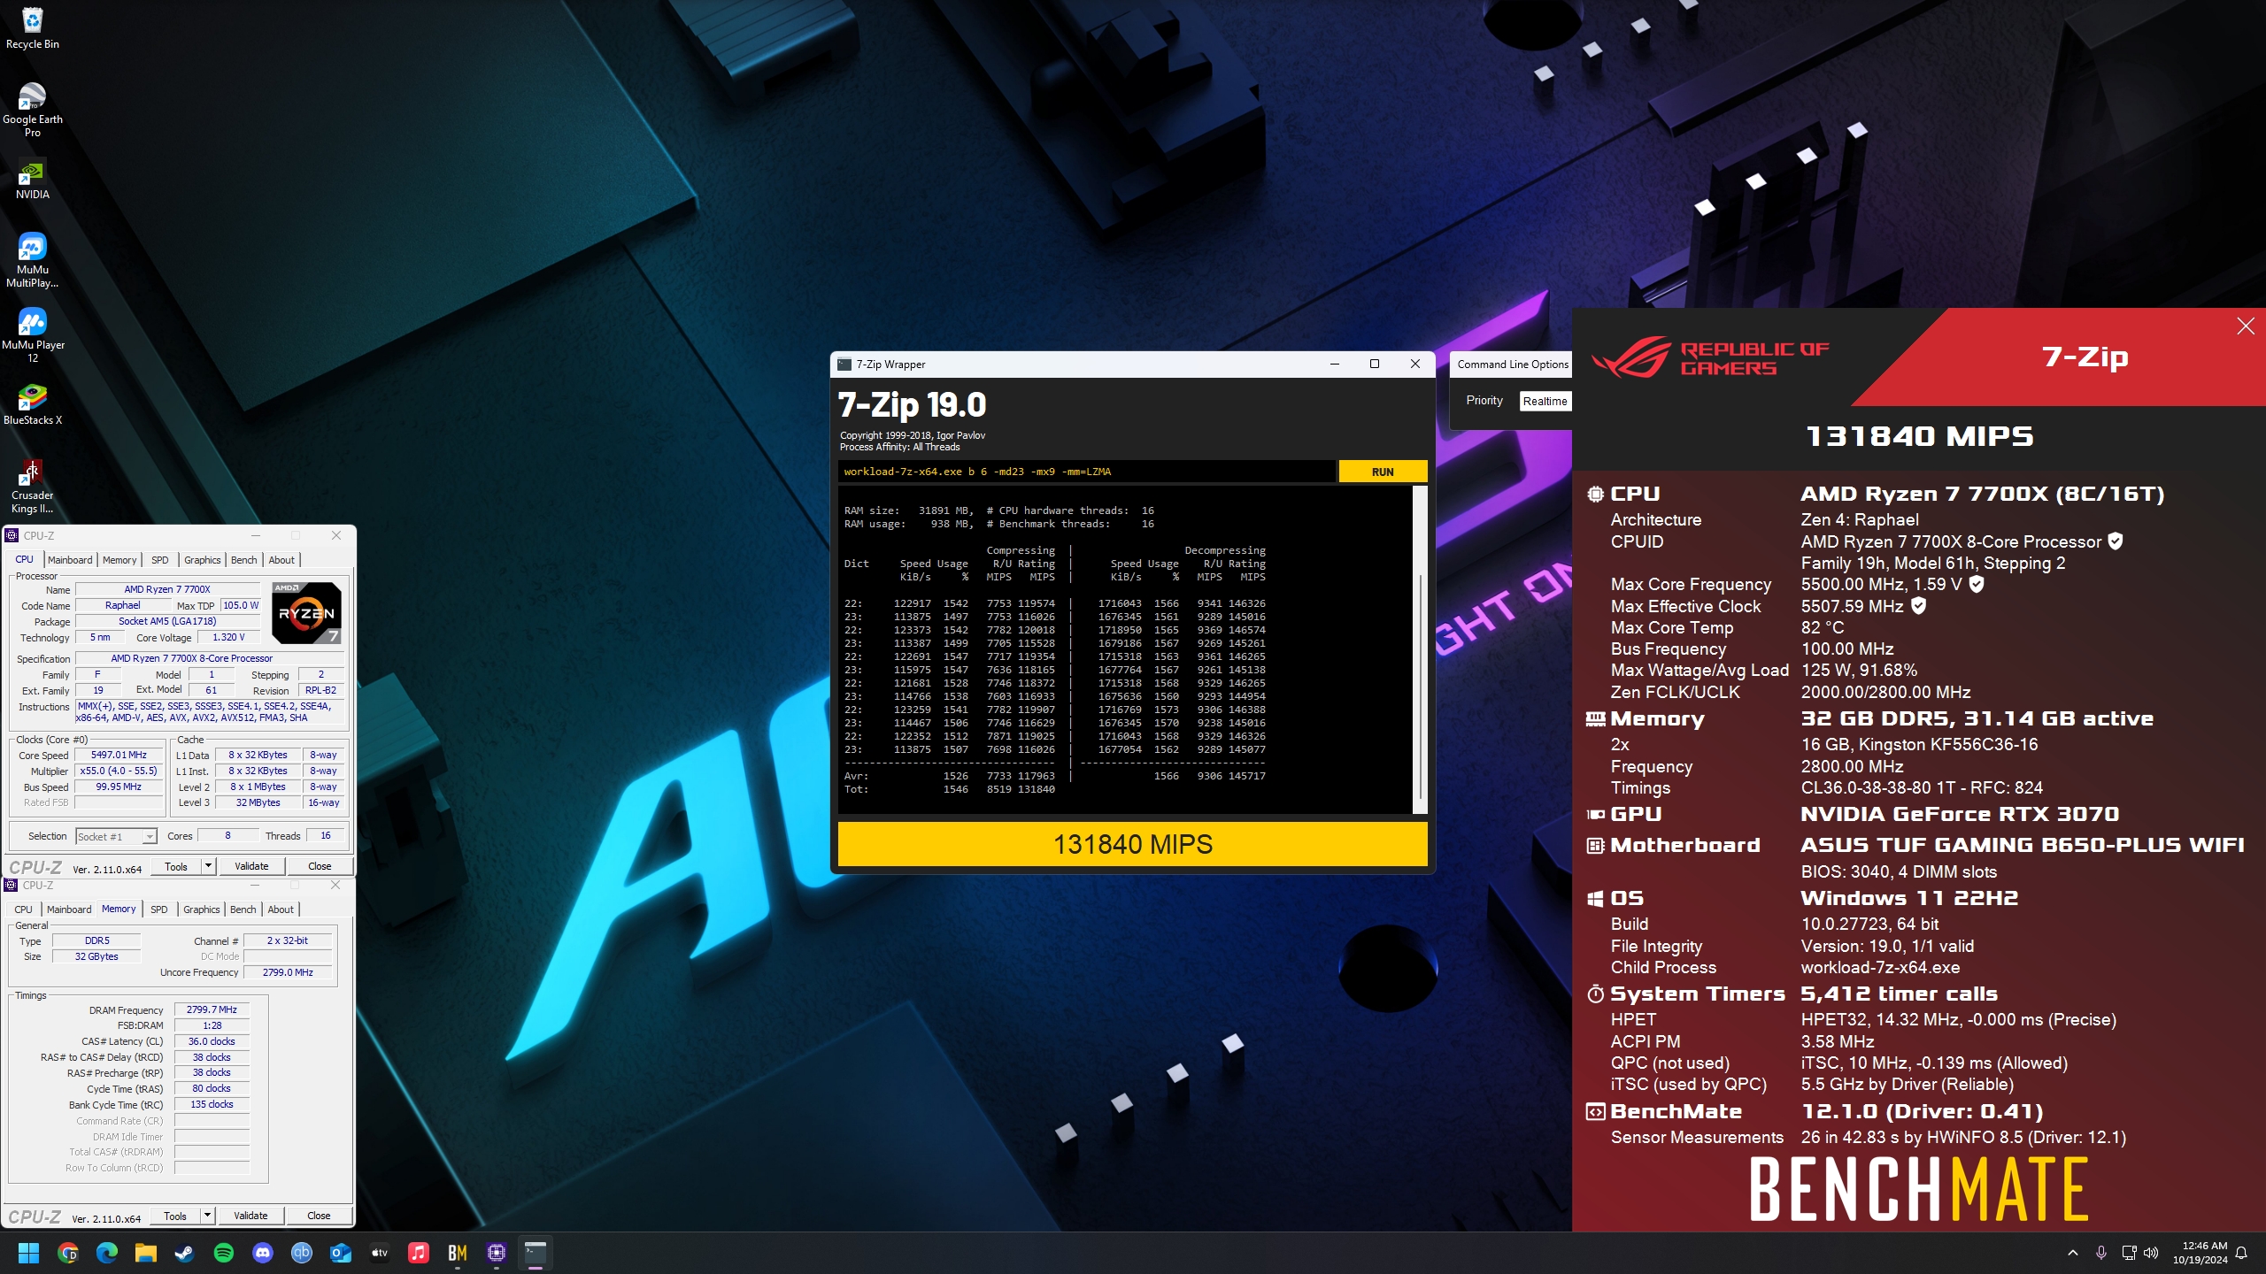Open the NVIDIA desktop shortcut

(x=32, y=180)
